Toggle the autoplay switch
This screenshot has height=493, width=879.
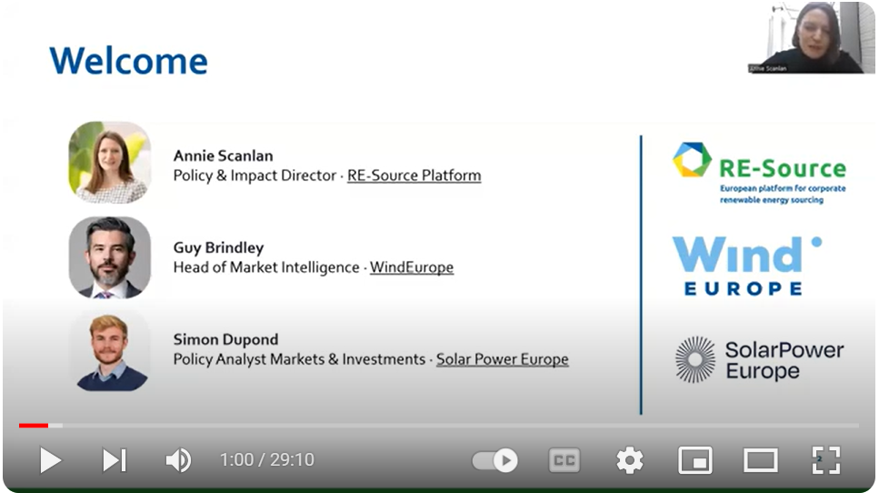(x=495, y=460)
